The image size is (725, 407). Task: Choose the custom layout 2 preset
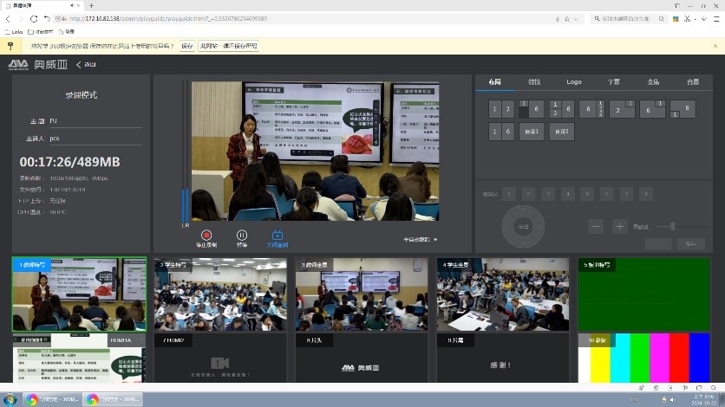point(561,132)
